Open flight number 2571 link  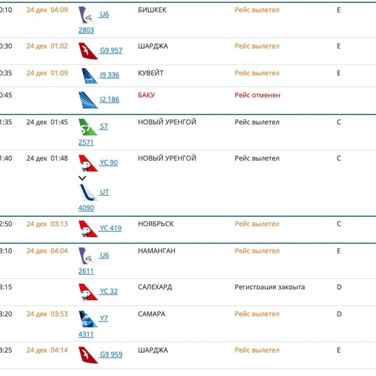[86, 142]
